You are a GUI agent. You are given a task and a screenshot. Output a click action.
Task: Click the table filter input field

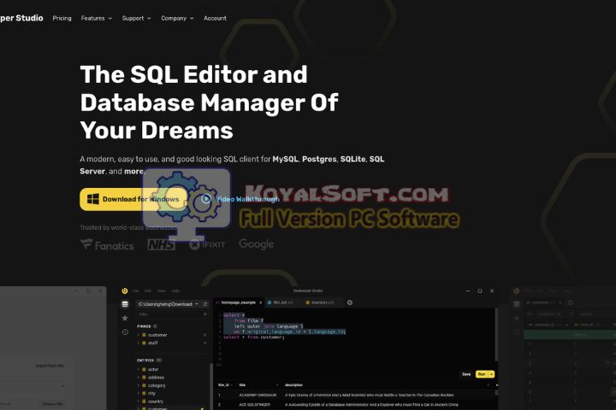coord(172,314)
